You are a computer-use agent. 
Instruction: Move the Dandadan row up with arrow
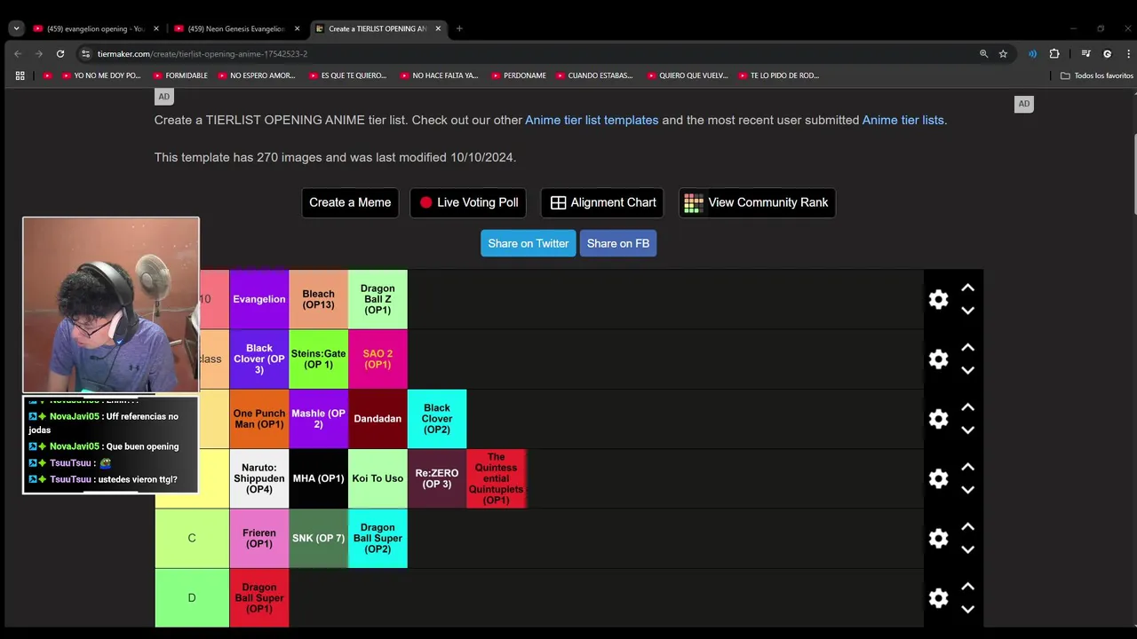click(967, 407)
